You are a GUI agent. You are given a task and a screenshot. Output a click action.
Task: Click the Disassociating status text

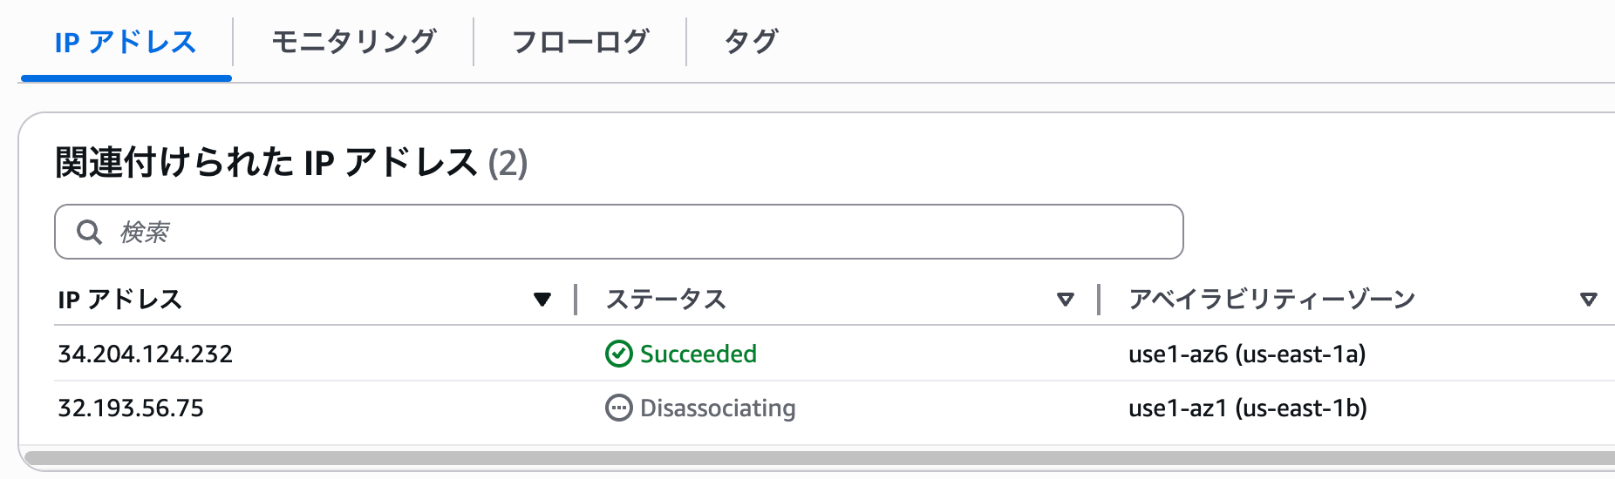point(718,408)
